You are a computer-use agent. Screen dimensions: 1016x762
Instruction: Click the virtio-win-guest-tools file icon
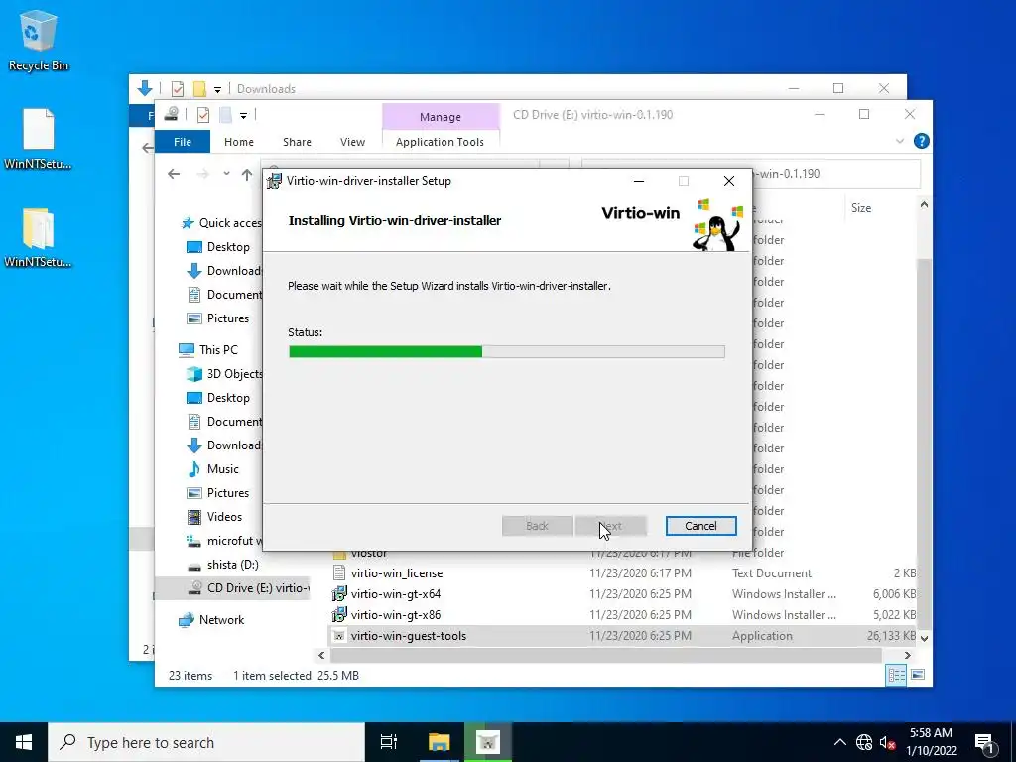tap(339, 636)
